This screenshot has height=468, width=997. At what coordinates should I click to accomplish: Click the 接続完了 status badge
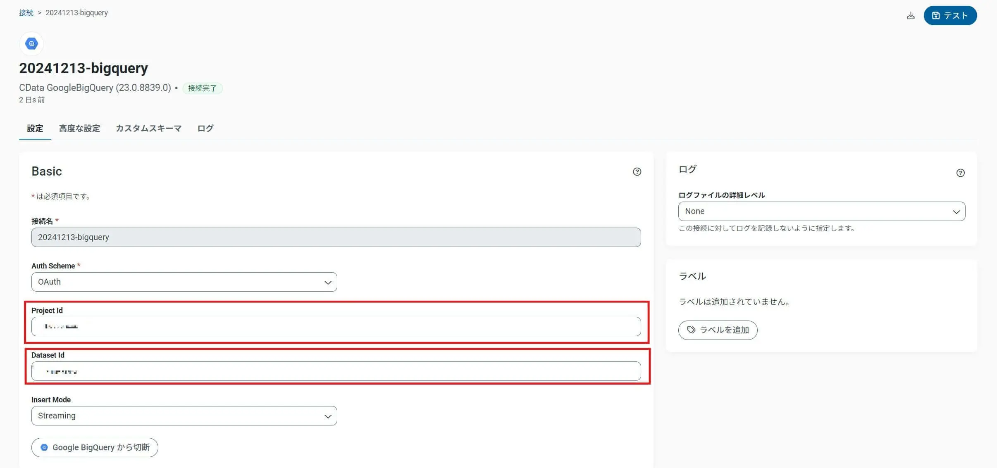point(202,88)
